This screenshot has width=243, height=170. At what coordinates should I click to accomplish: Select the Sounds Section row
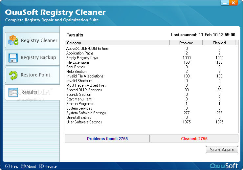152,95
